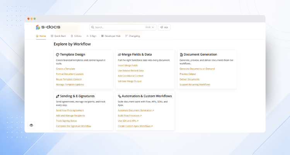The width and height of the screenshot is (290, 155).
Task: Open Build Flow Processes external link
Action: pyautogui.click(x=130, y=115)
